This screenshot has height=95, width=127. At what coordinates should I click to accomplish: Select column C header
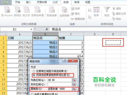pos(71,34)
